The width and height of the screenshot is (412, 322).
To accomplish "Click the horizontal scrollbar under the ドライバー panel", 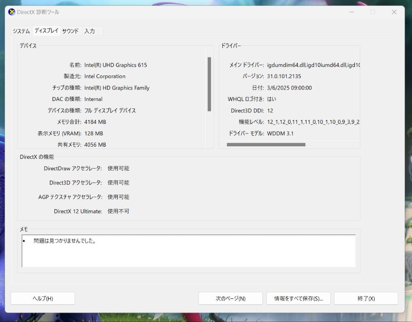I will (x=266, y=145).
